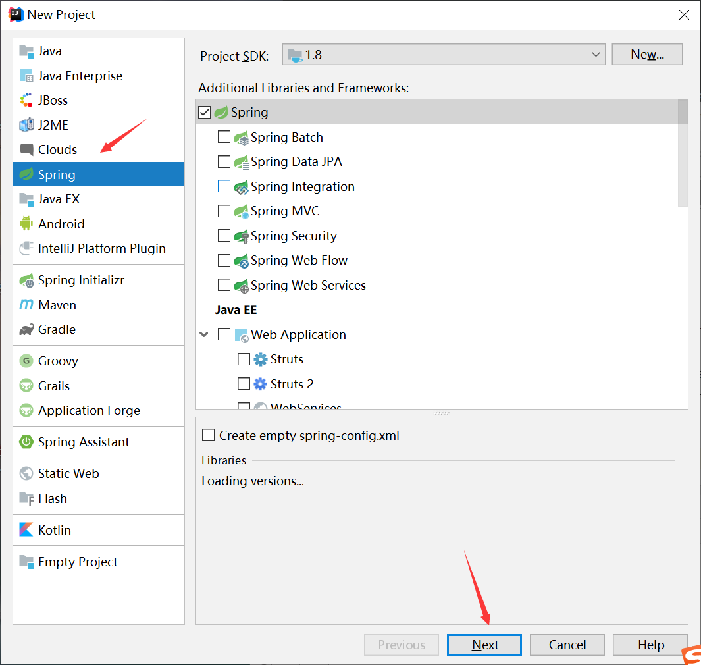Click the Static Web globe icon

click(27, 473)
